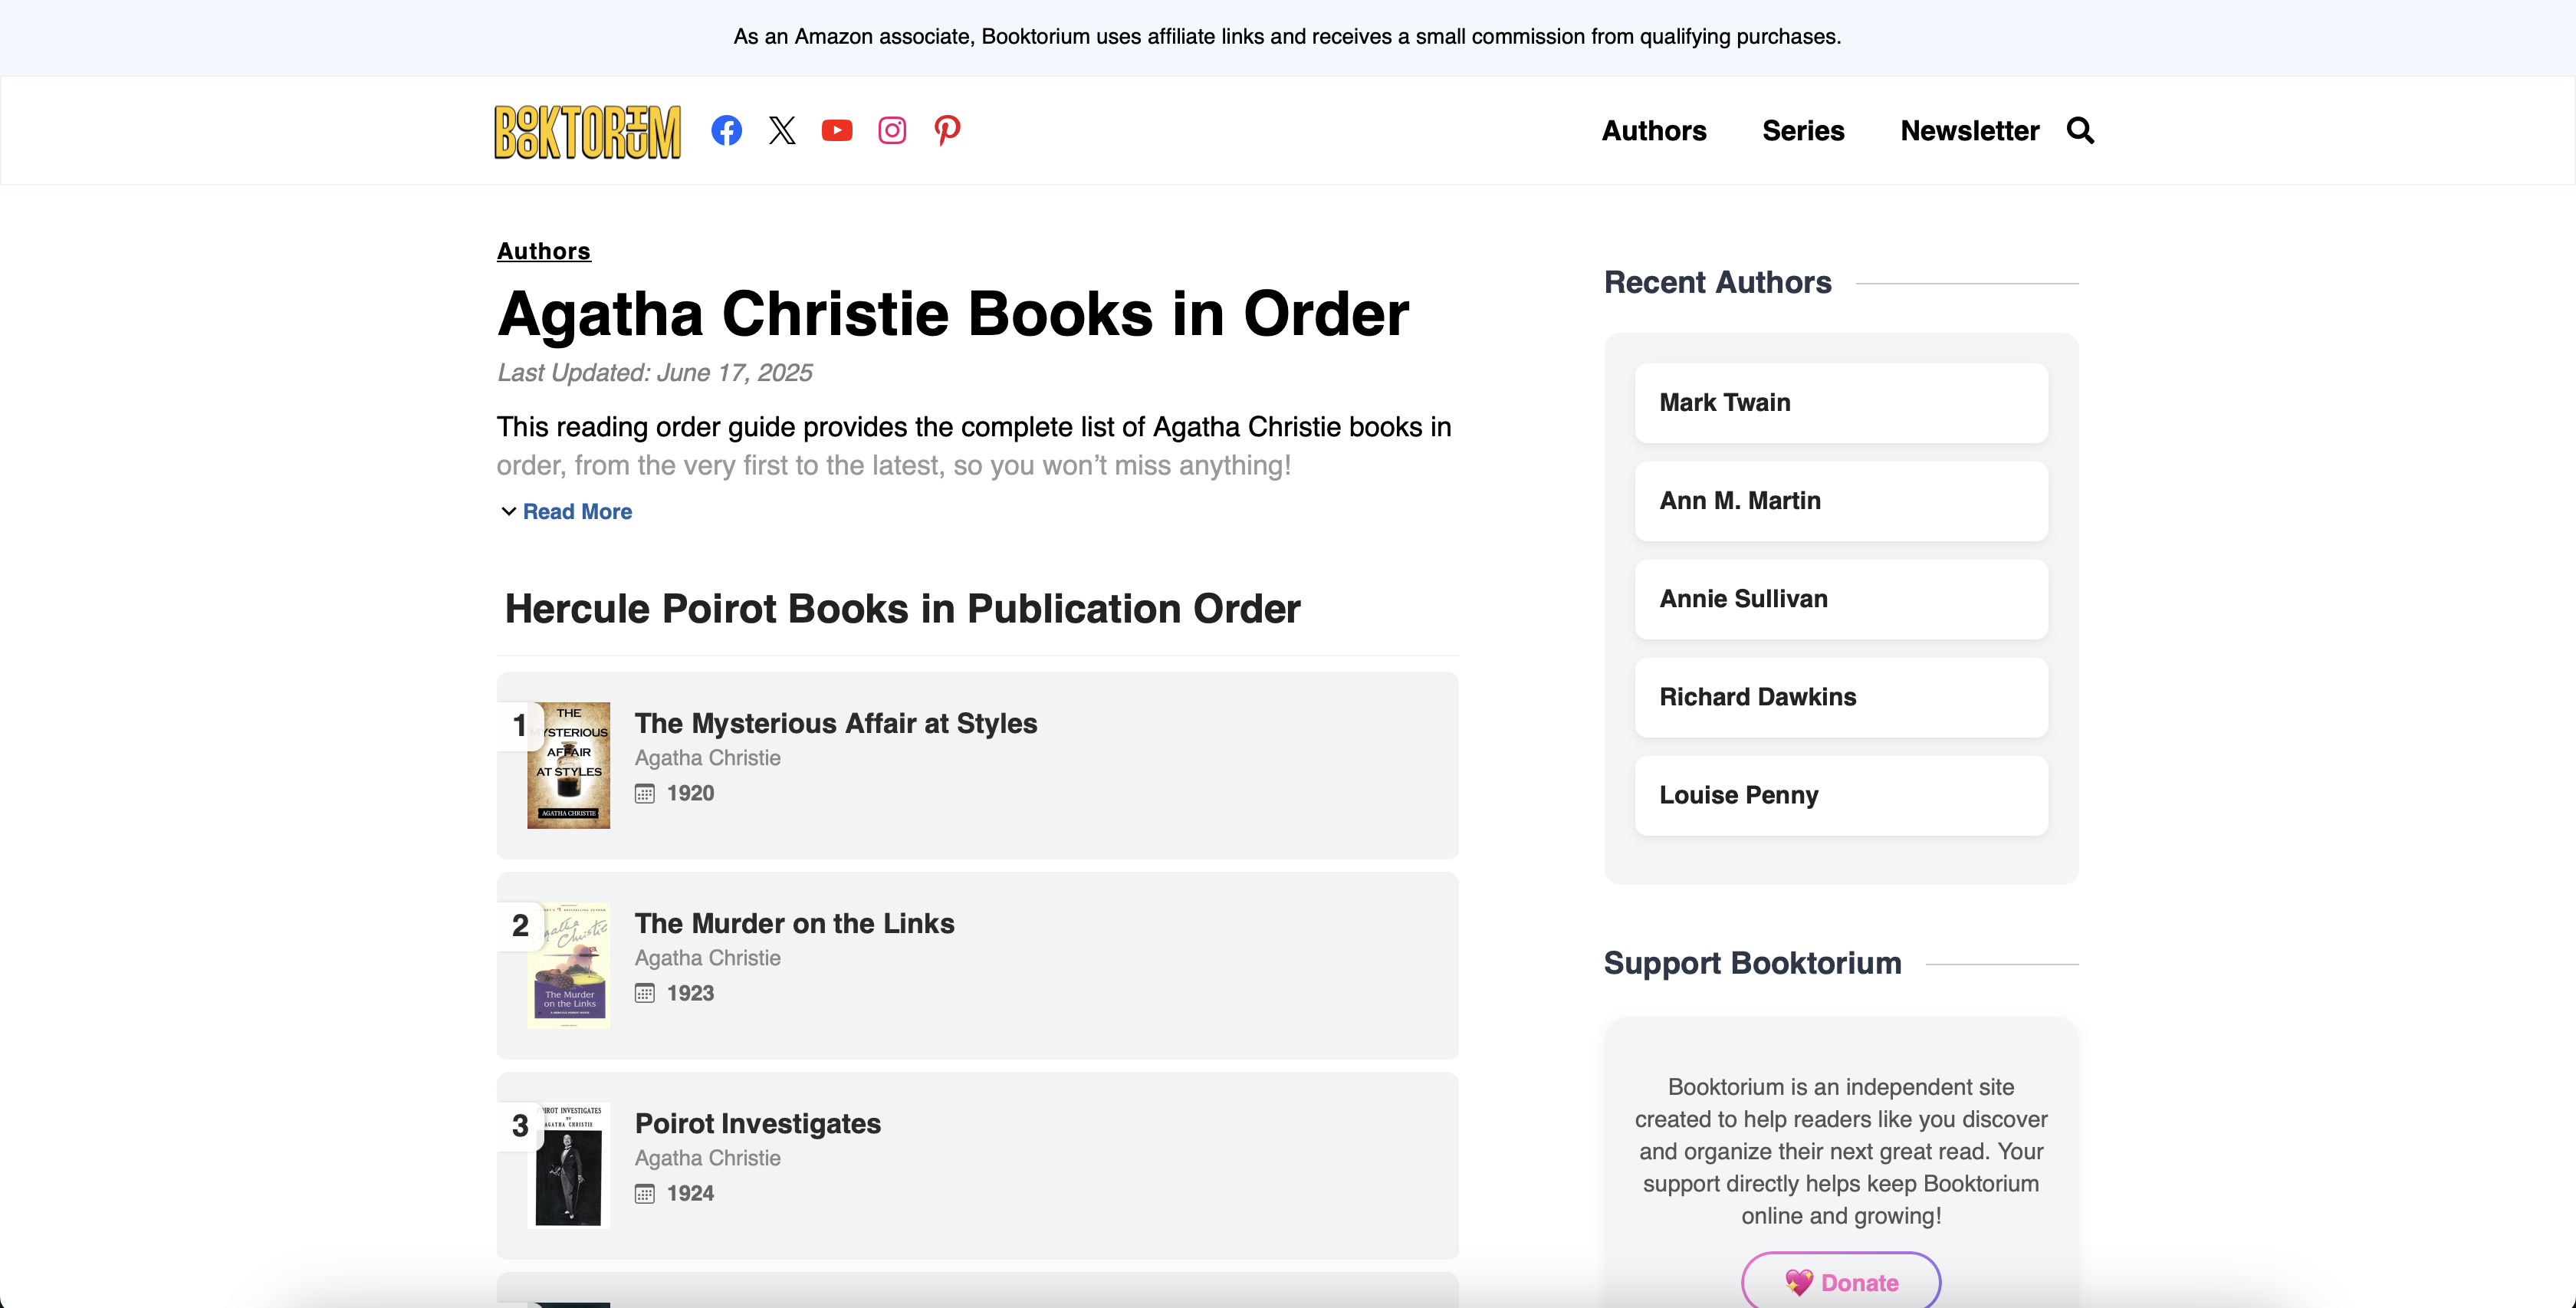The image size is (2576, 1308).
Task: Click the year 1920 text
Action: (690, 793)
